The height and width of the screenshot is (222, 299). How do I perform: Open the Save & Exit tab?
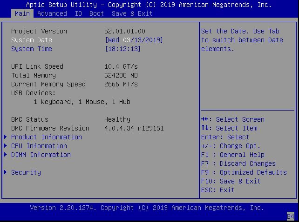132,13
